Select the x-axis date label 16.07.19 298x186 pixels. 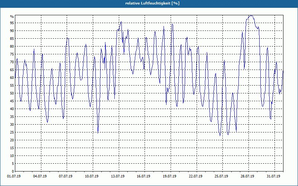[x=143, y=176]
